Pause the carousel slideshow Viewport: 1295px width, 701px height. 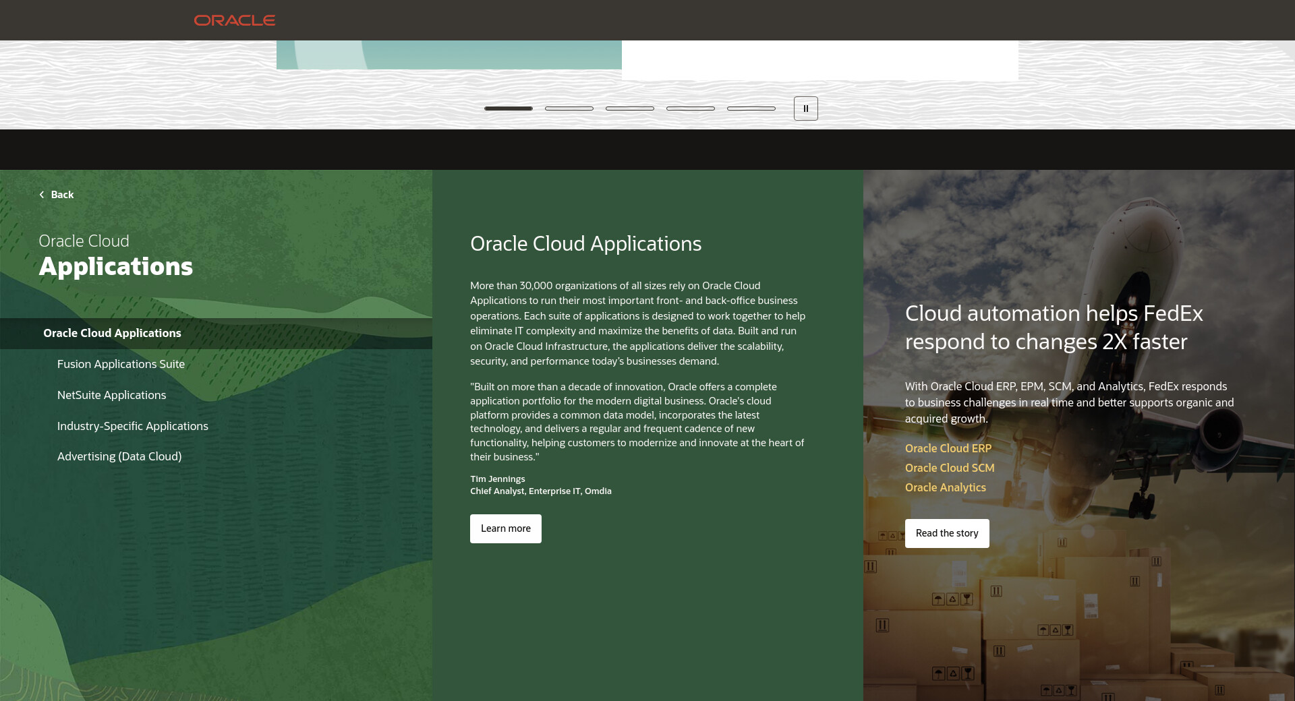click(805, 109)
